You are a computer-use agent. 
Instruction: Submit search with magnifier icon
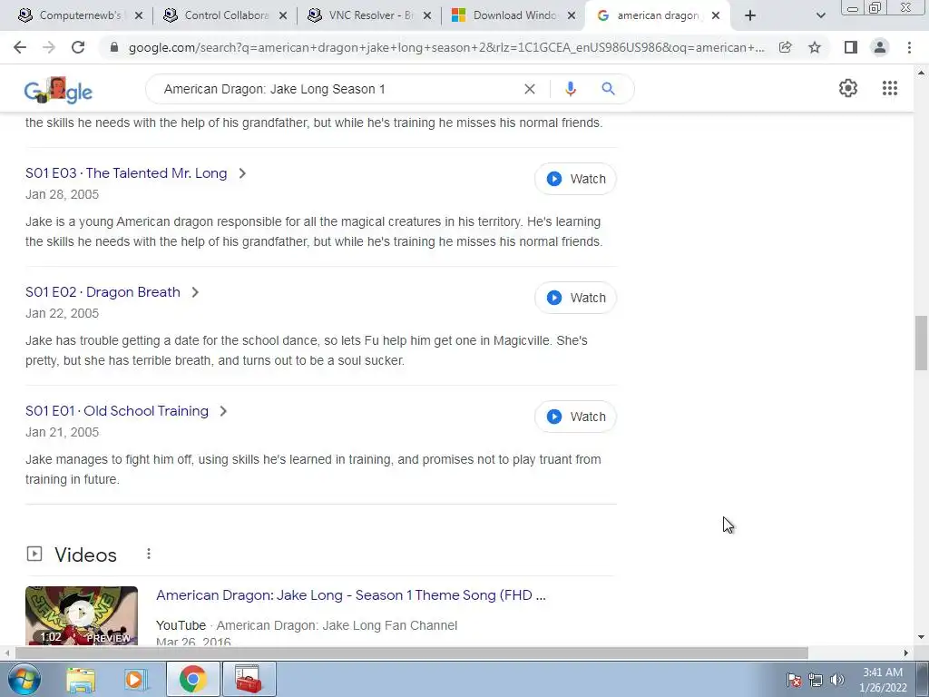(608, 89)
